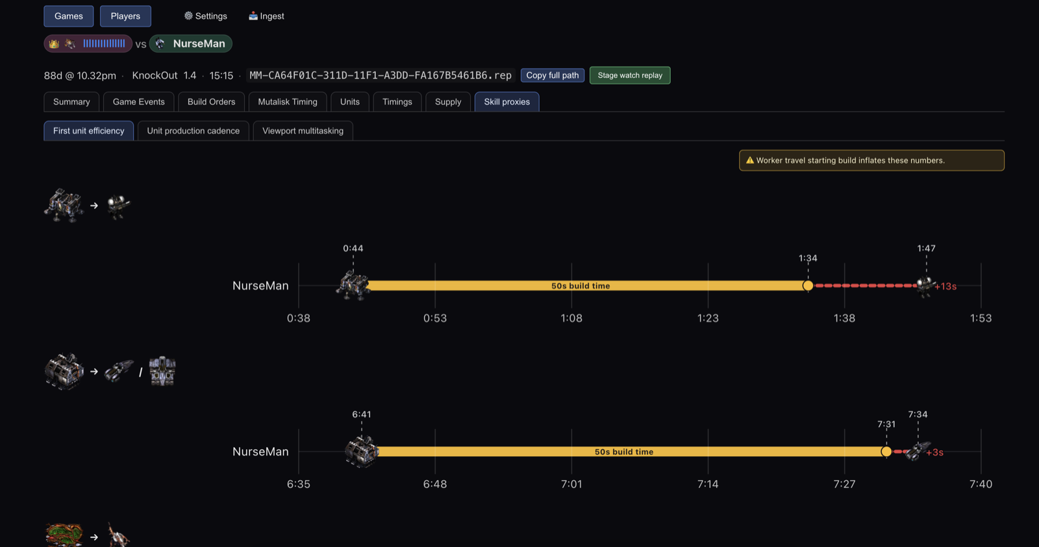The image size is (1039, 547).
Task: Open the Games page
Action: tap(68, 16)
